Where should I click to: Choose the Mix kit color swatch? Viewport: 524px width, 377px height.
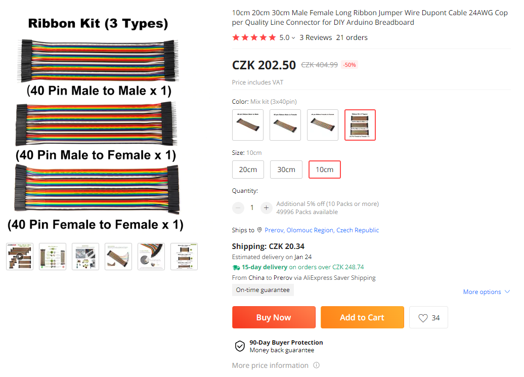click(x=360, y=125)
